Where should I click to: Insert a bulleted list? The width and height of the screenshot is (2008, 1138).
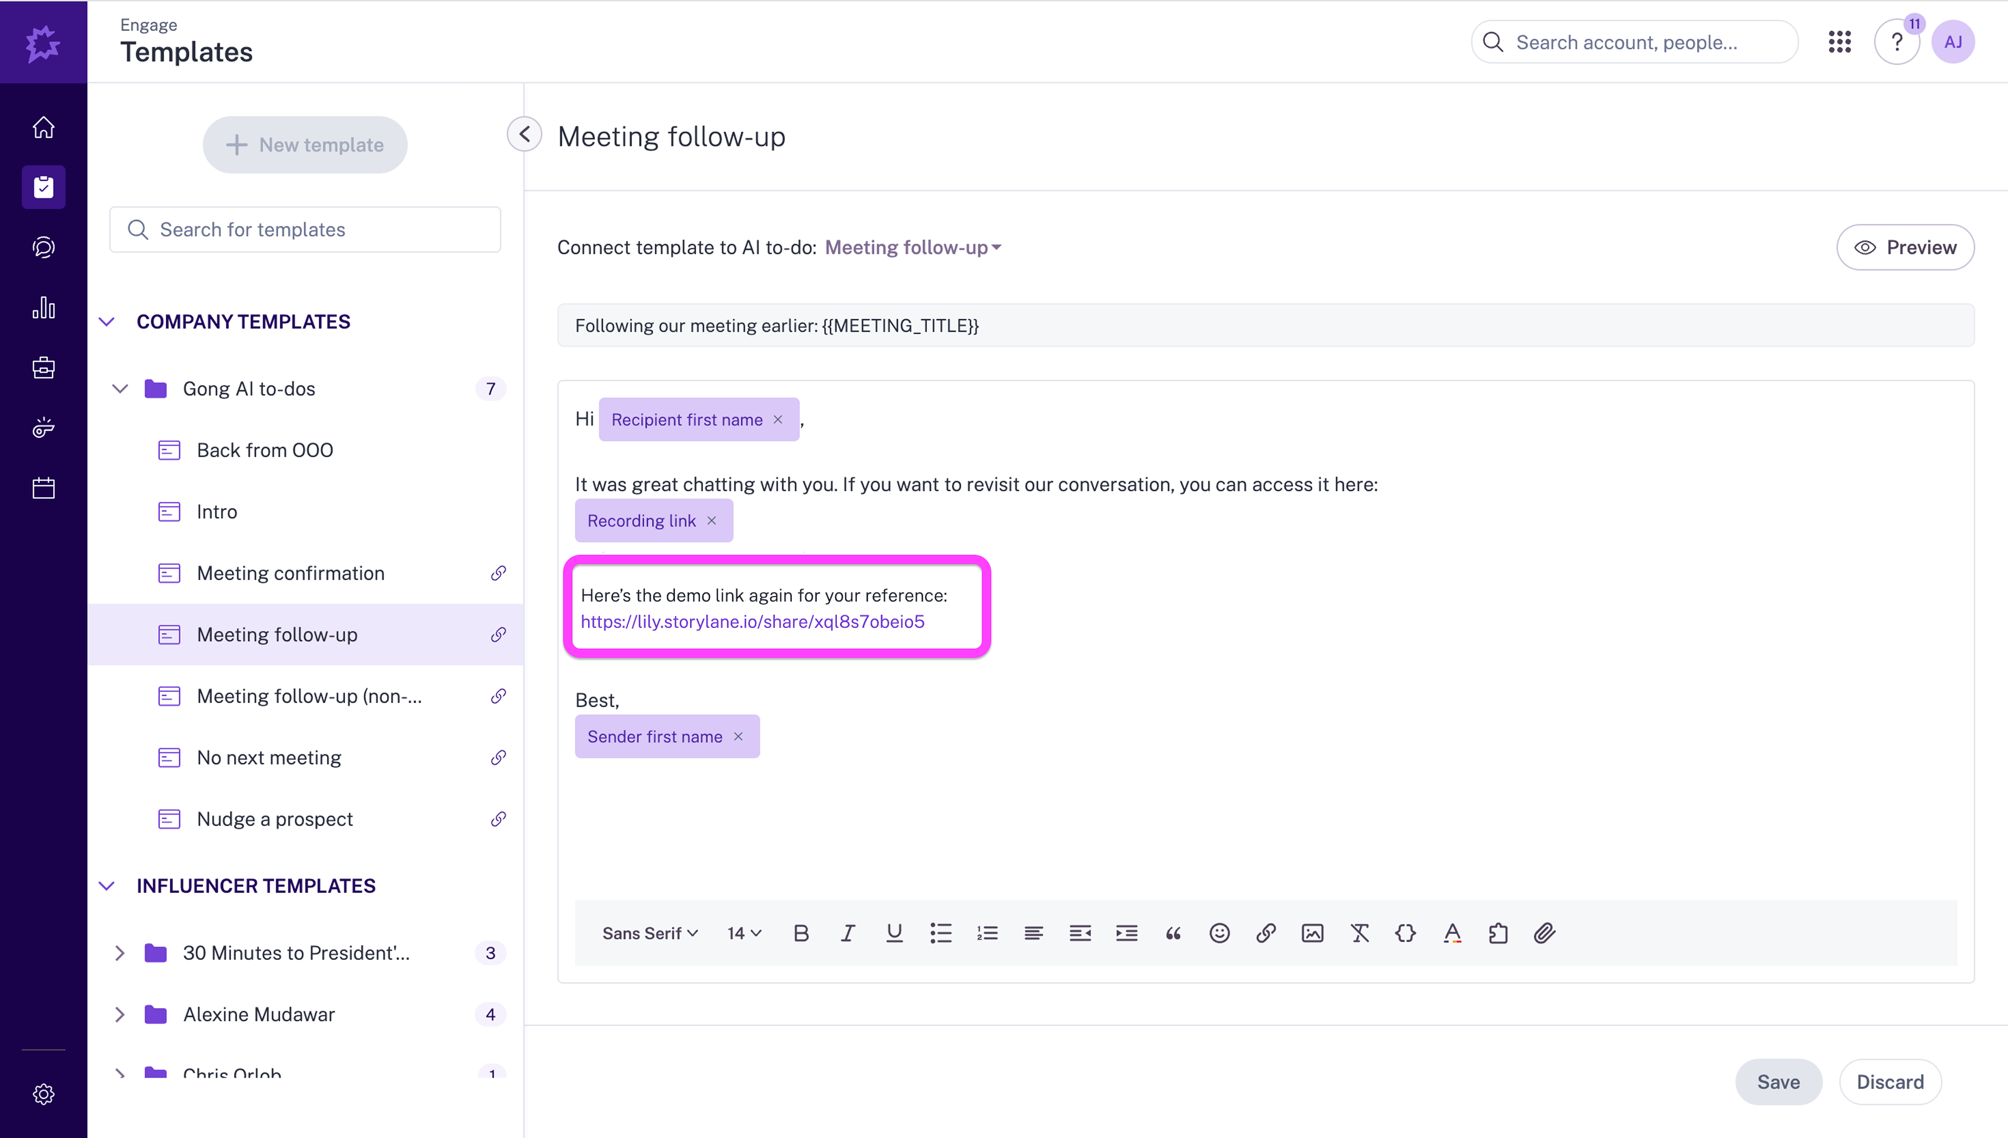pos(941,933)
